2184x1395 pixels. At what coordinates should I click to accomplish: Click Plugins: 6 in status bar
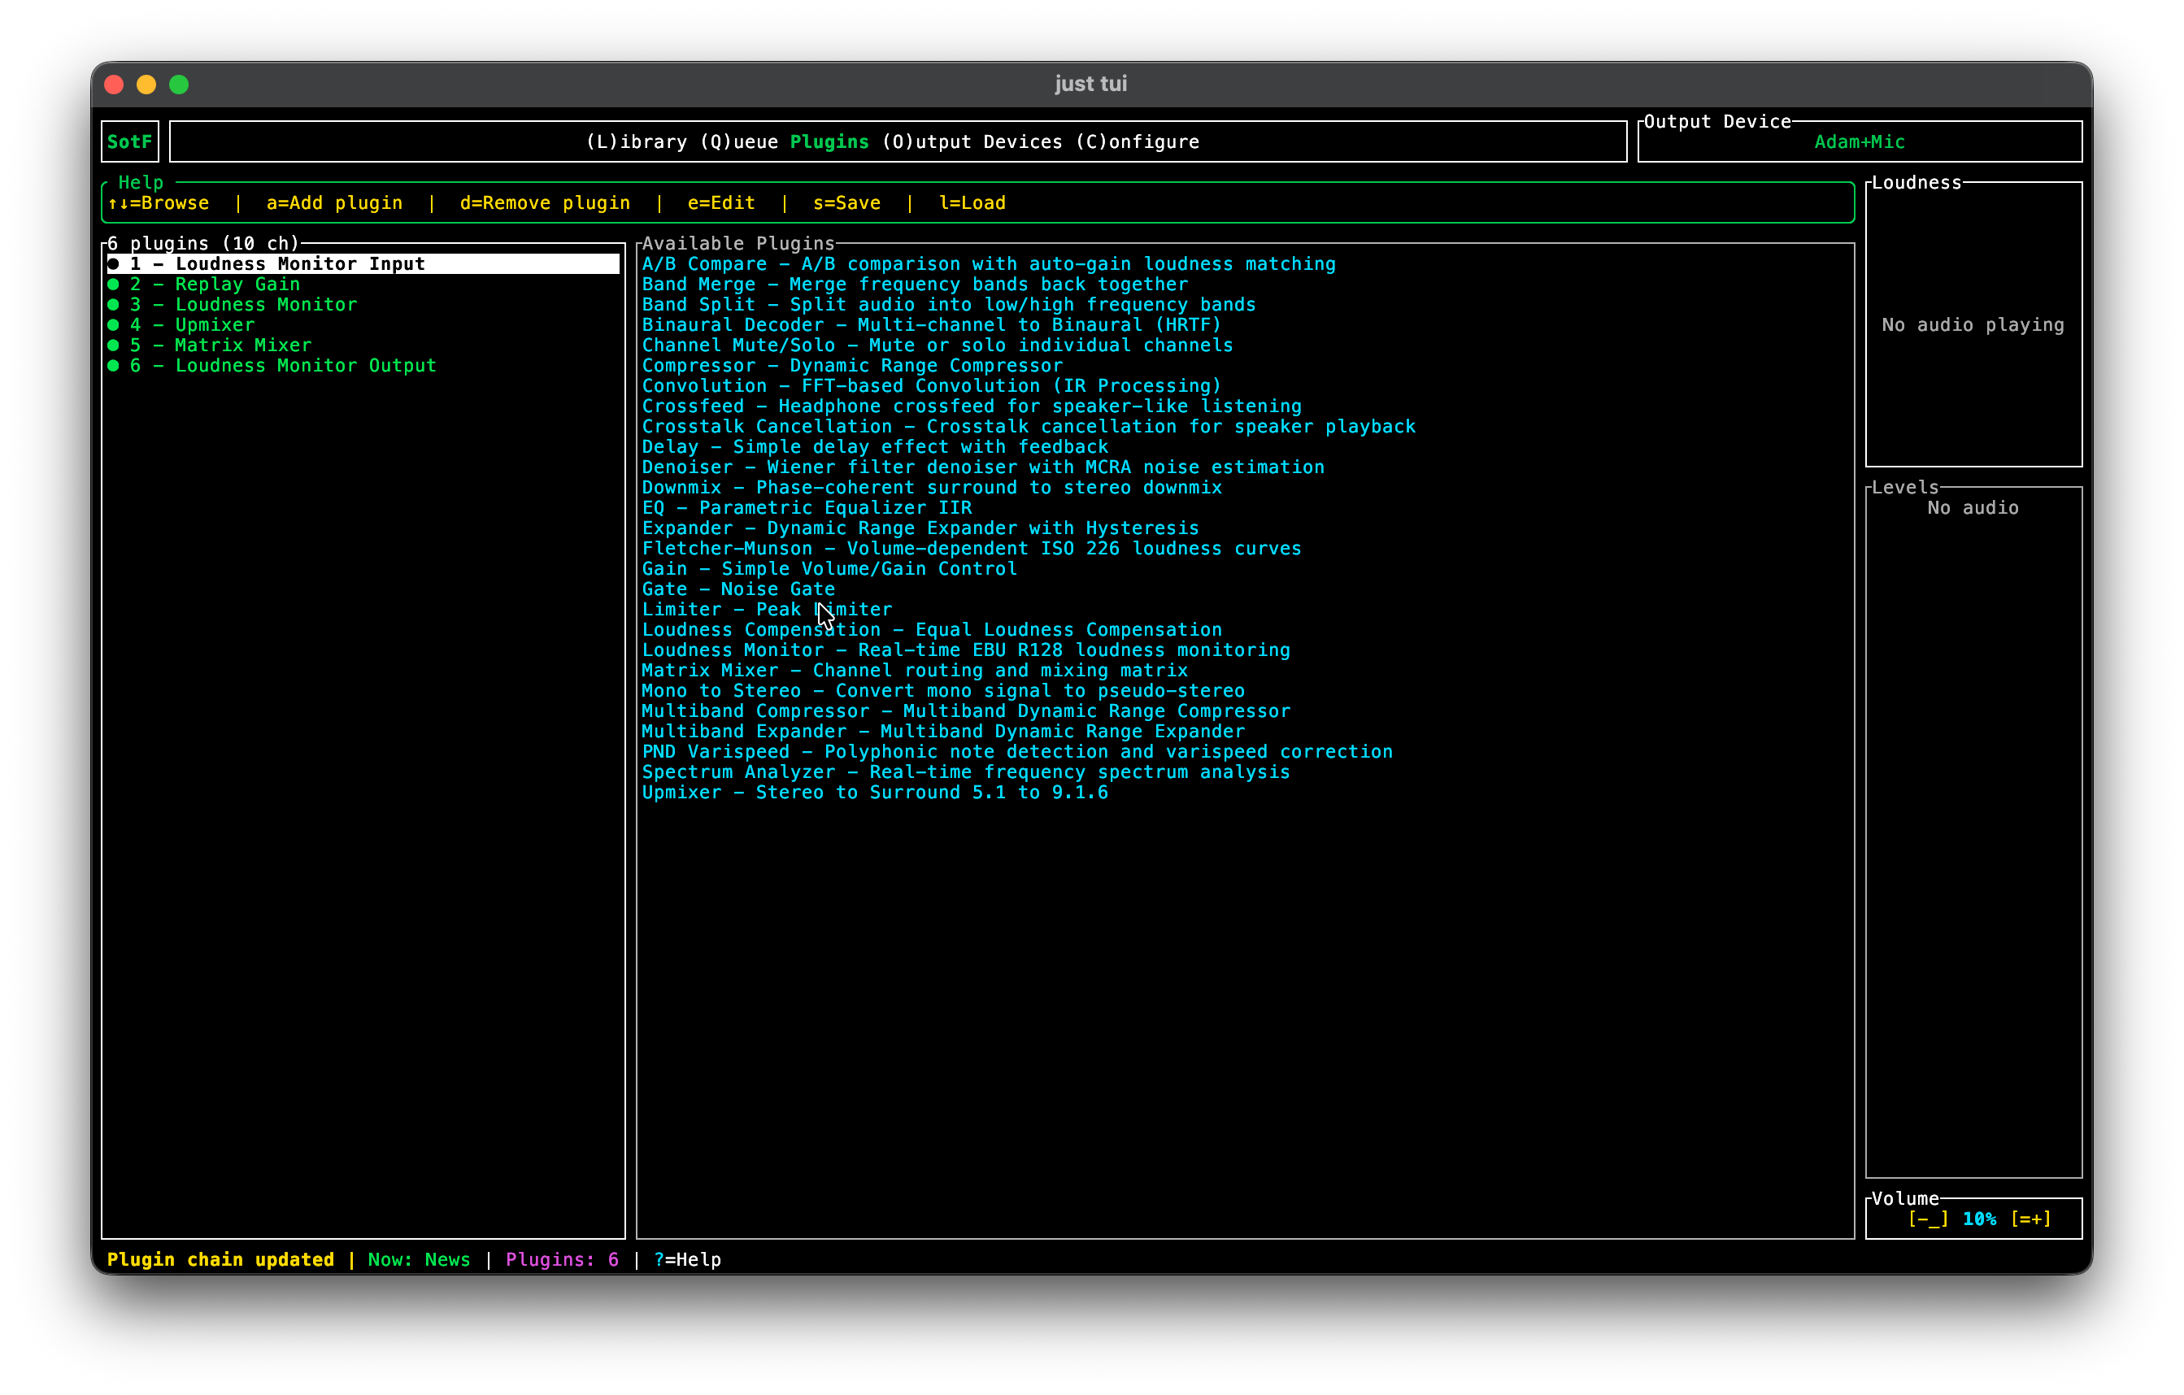pos(563,1259)
